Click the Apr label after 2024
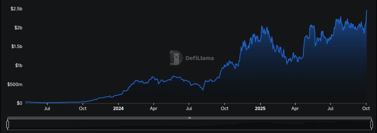This screenshot has width=377, height=133. [x=153, y=108]
